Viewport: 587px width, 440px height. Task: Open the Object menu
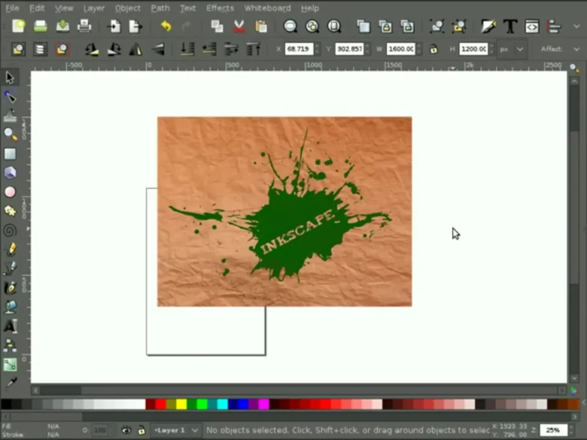click(128, 8)
